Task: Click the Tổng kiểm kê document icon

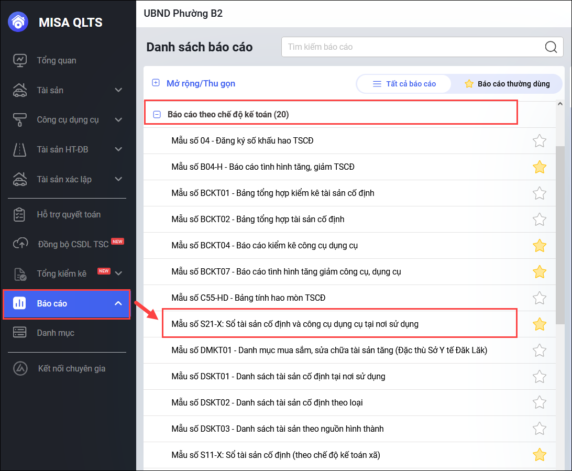Action: tap(20, 274)
